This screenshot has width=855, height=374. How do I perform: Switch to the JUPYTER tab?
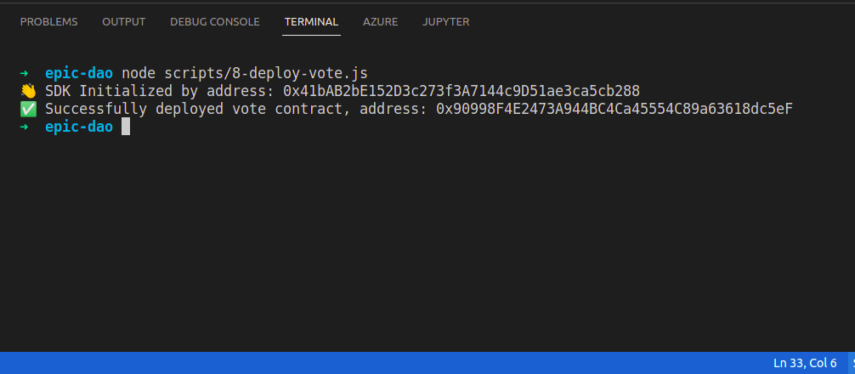pos(445,22)
